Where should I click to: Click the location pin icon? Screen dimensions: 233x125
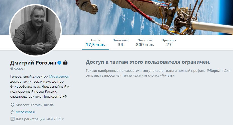pyautogui.click(x=12, y=105)
